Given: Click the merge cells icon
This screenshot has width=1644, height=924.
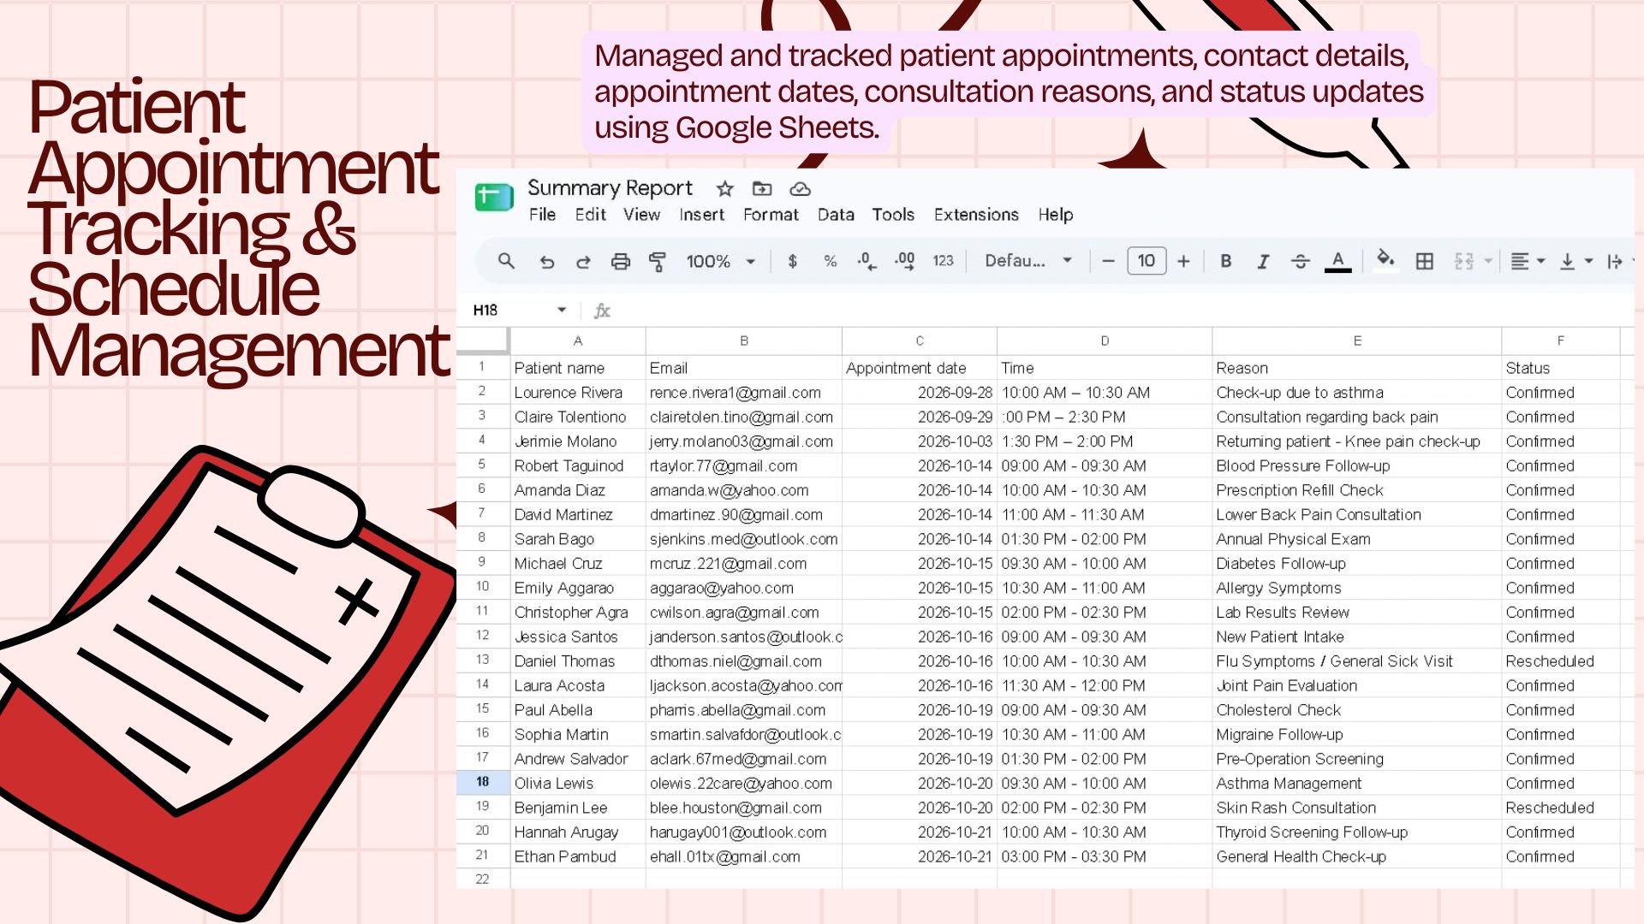Looking at the screenshot, I should coord(1464,262).
